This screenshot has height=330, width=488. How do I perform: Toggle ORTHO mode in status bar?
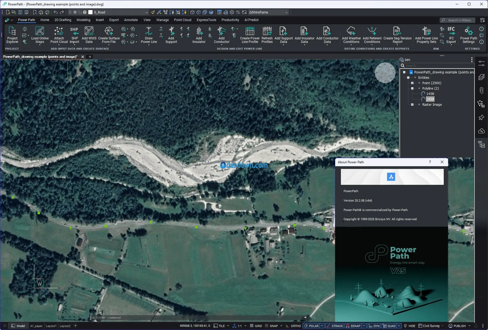coord(293,326)
